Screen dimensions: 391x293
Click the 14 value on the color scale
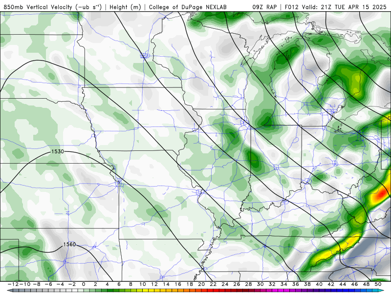(x=166, y=284)
